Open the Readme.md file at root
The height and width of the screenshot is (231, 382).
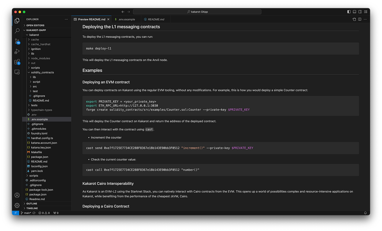[x=47, y=199]
